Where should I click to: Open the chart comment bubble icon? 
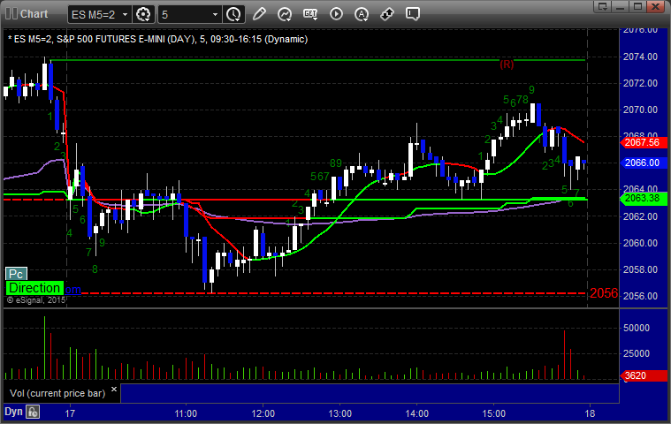pyautogui.click(x=413, y=14)
